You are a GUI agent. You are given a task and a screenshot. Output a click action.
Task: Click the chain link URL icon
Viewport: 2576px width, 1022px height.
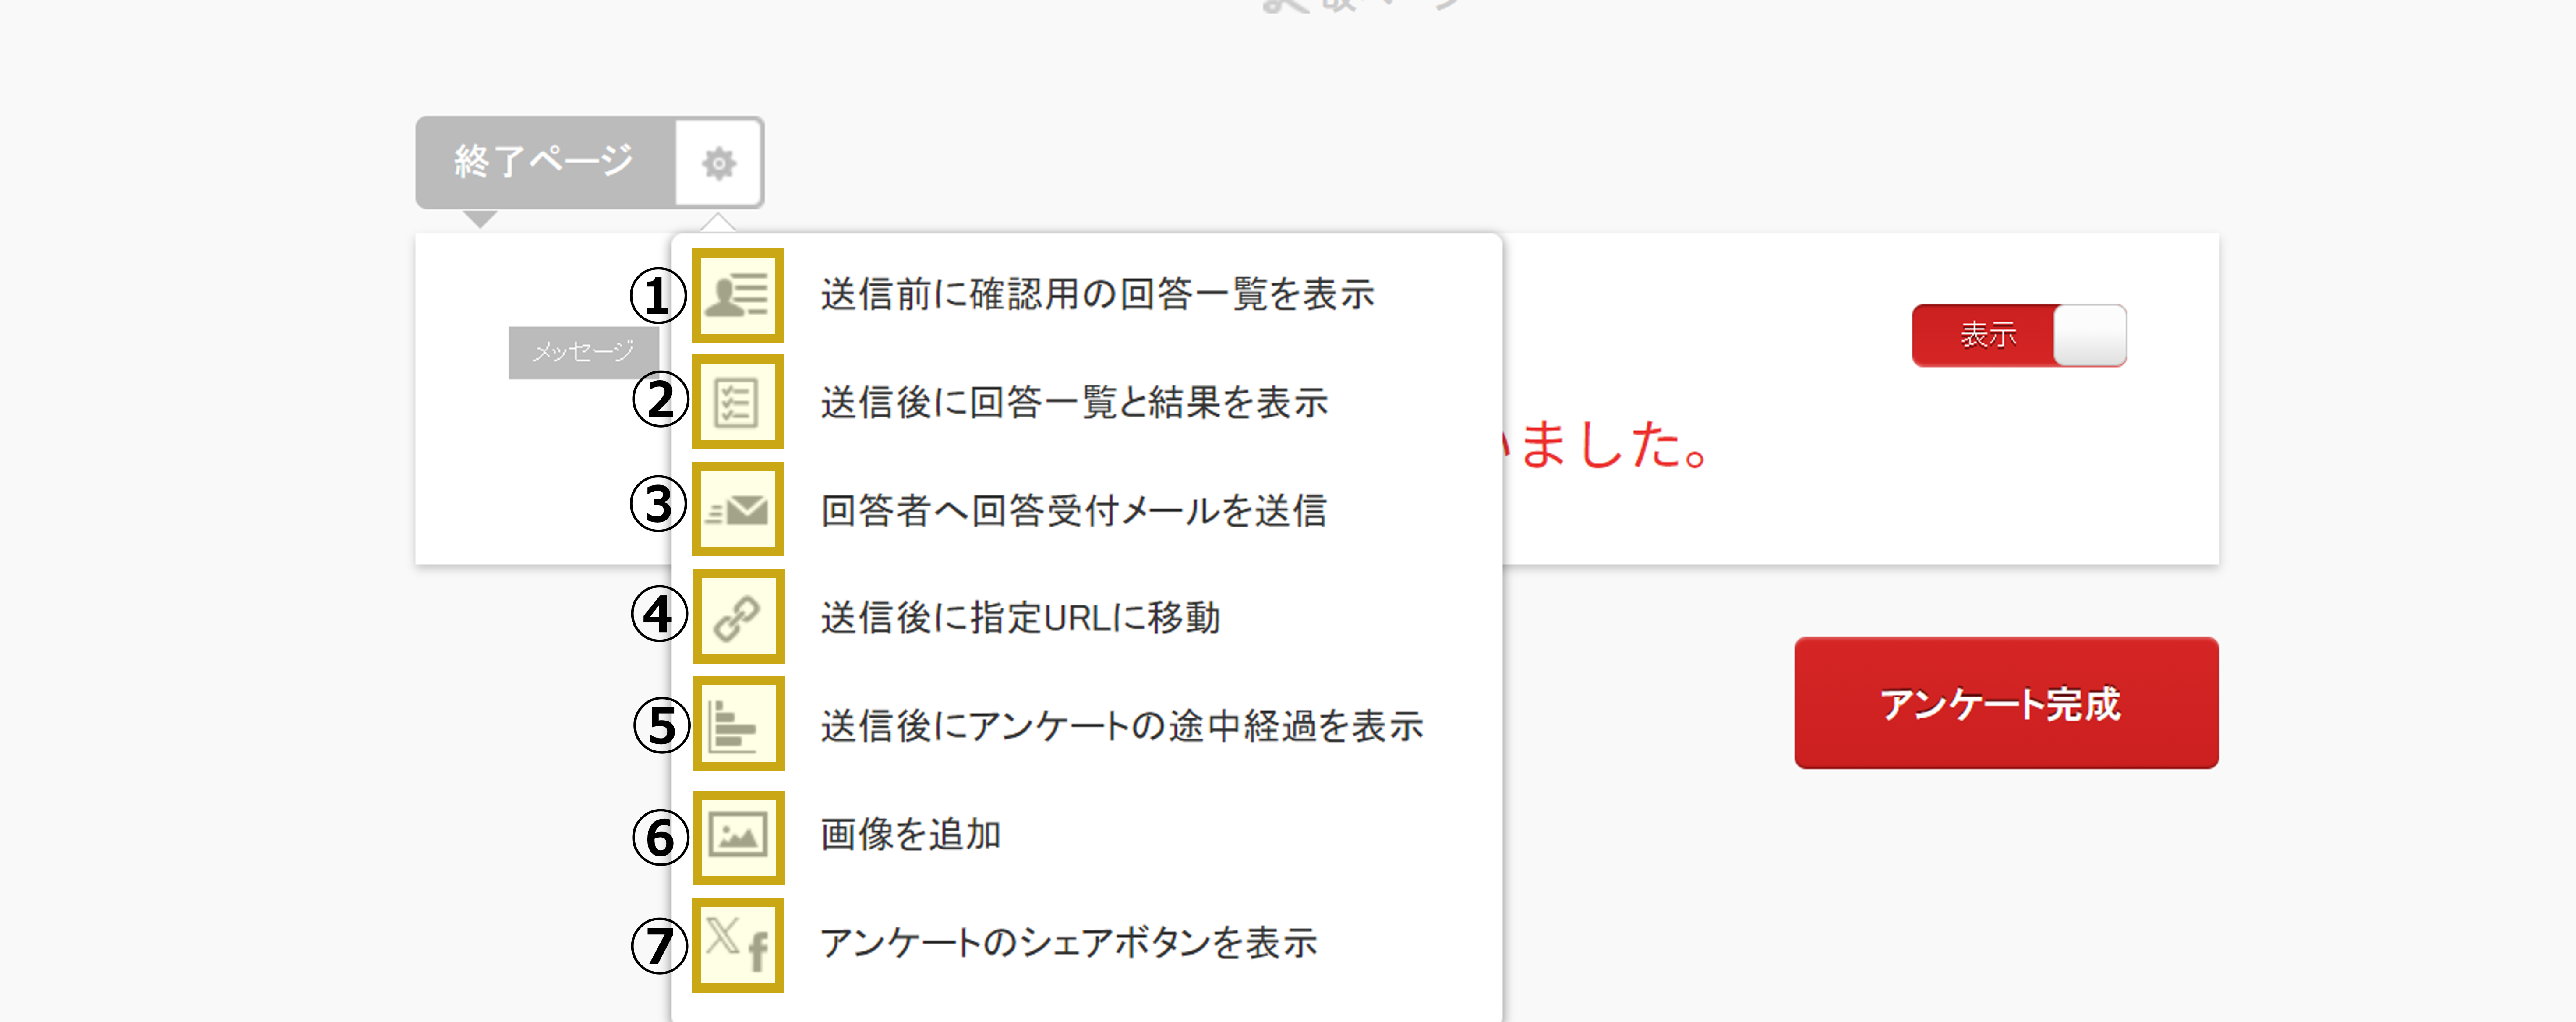pos(738,617)
